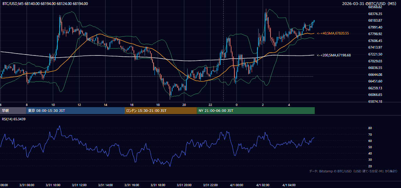
Task: Click price axis value 67029.03
Action: pyautogui.click(x=375, y=61)
